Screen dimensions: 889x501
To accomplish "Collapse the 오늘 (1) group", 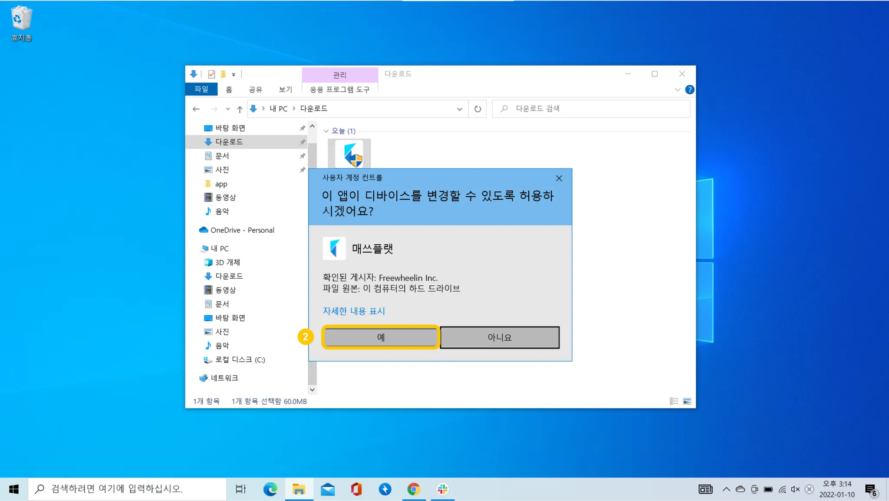I will coord(326,131).
